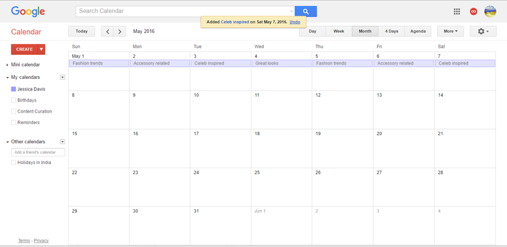
Task: Select the date number 15
Action: (x=75, y=134)
